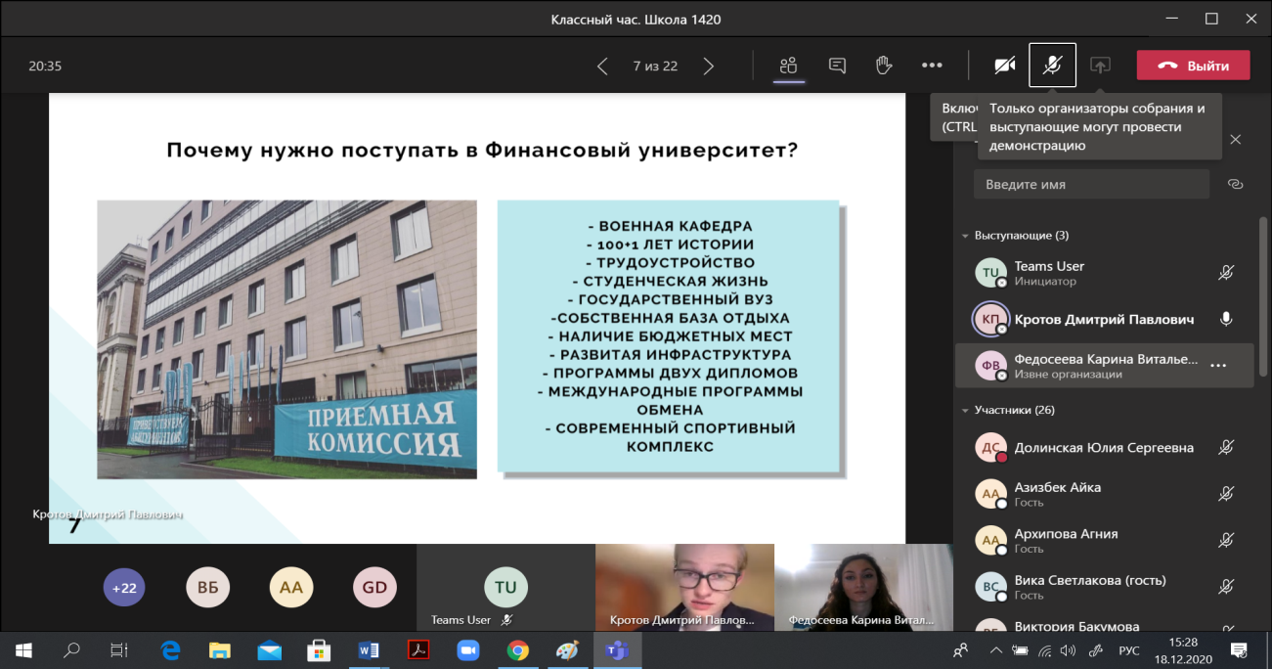Select Кротов Дмитрий video tile
This screenshot has width=1272, height=669.
(684, 588)
